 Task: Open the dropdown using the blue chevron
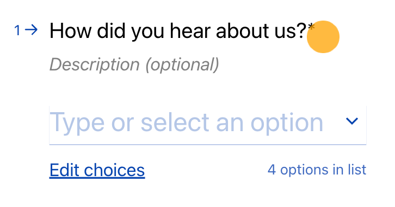point(352,121)
